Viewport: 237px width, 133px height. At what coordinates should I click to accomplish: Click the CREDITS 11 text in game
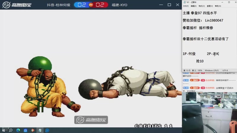coord(153,126)
